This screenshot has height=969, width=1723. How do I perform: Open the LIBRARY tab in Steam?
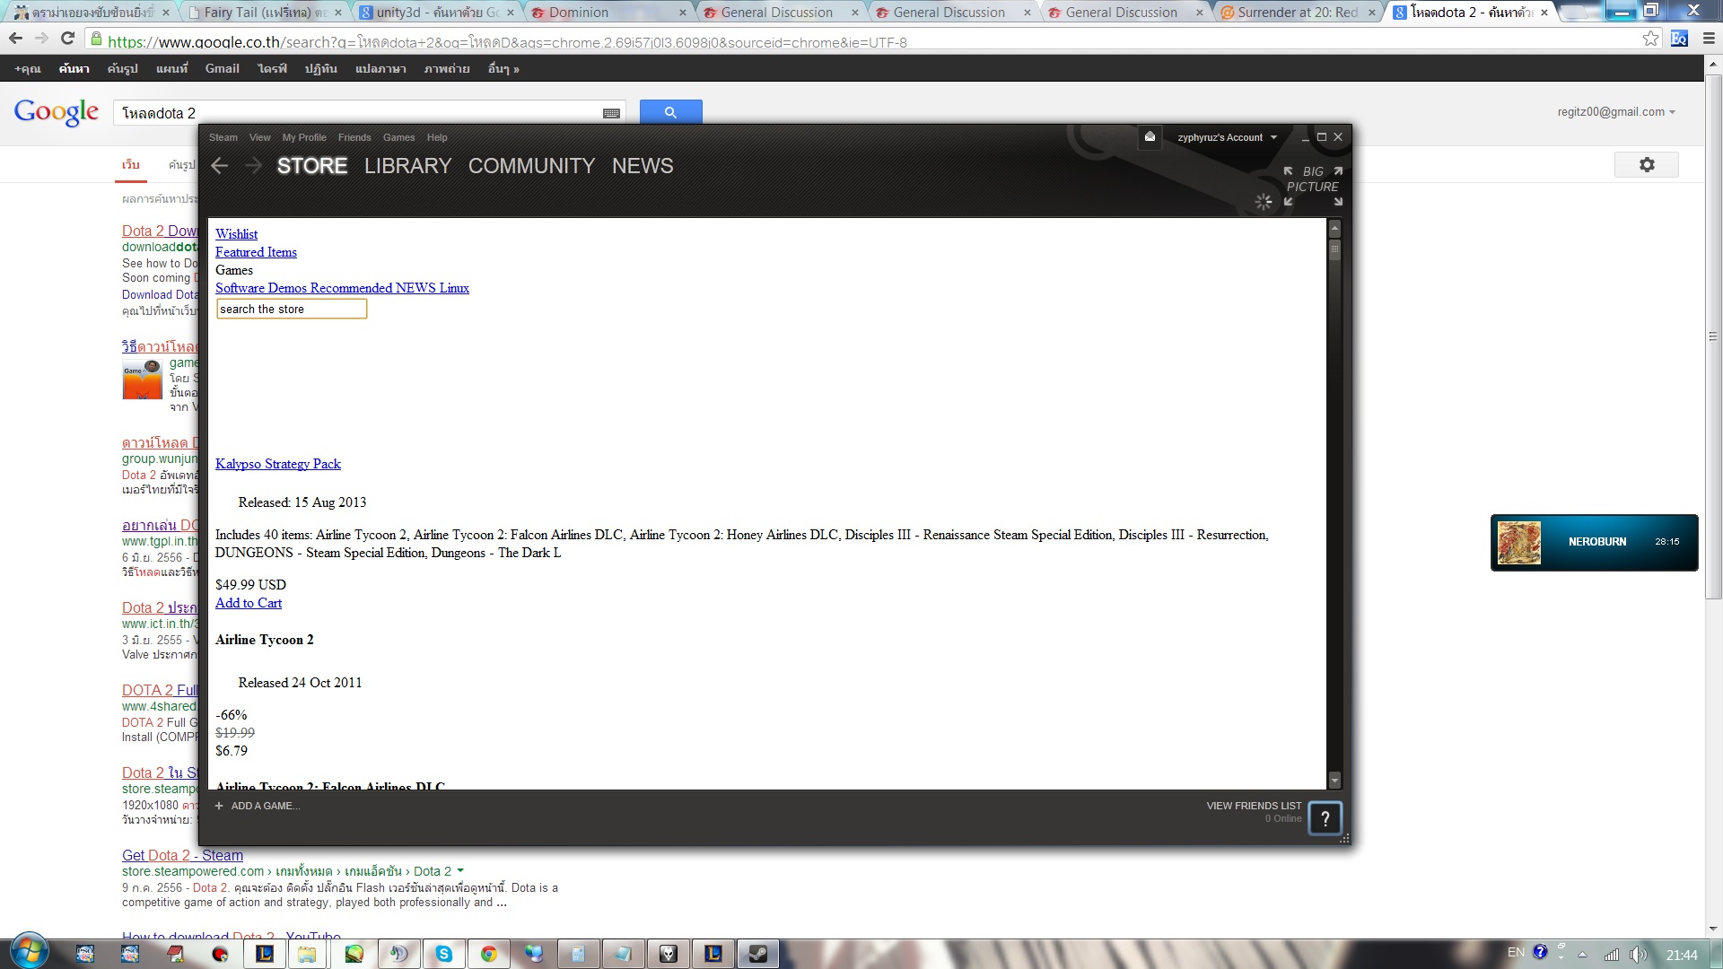click(407, 166)
